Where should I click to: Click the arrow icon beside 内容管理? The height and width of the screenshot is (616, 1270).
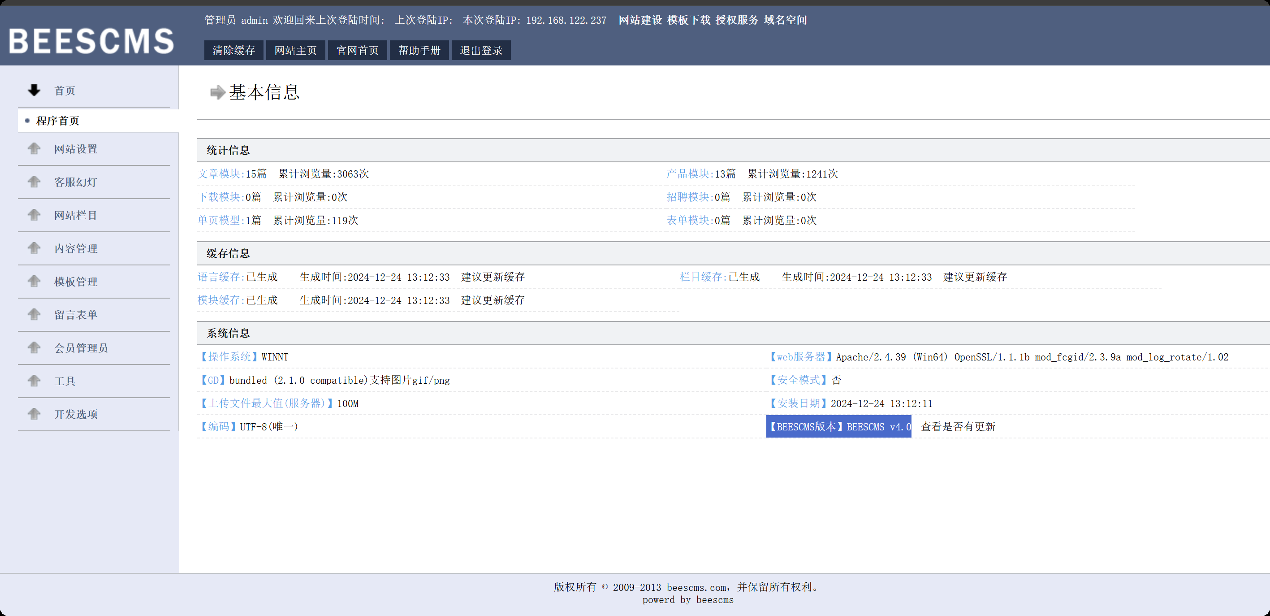[34, 248]
